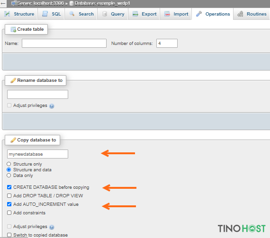Select the Data only radio button
Image resolution: width=270 pixels, height=238 pixels.
(x=9, y=176)
